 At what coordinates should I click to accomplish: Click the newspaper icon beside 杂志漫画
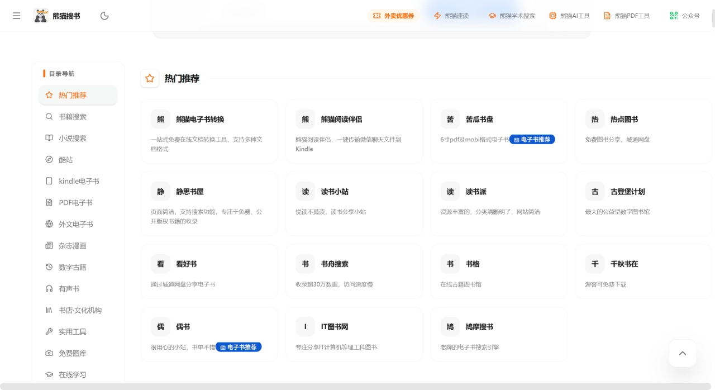(x=49, y=246)
